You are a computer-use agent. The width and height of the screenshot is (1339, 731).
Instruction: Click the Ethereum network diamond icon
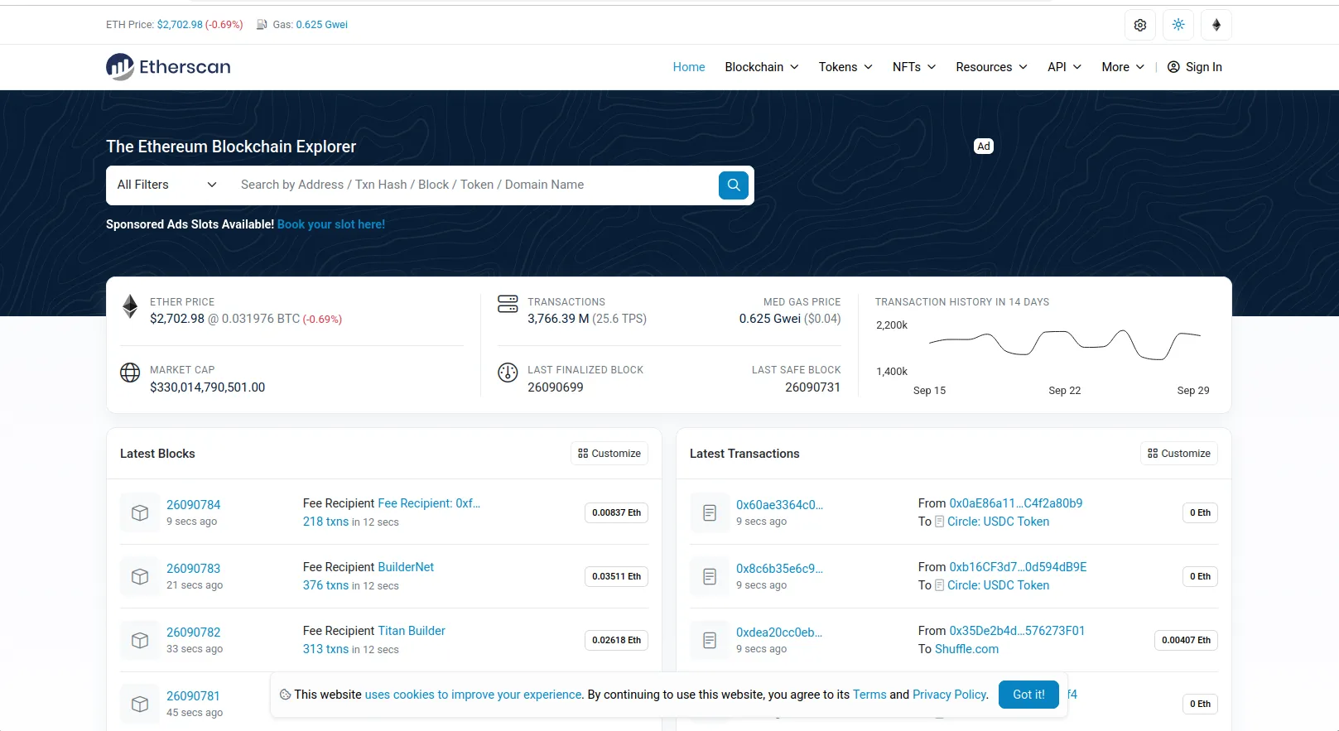point(1216,25)
